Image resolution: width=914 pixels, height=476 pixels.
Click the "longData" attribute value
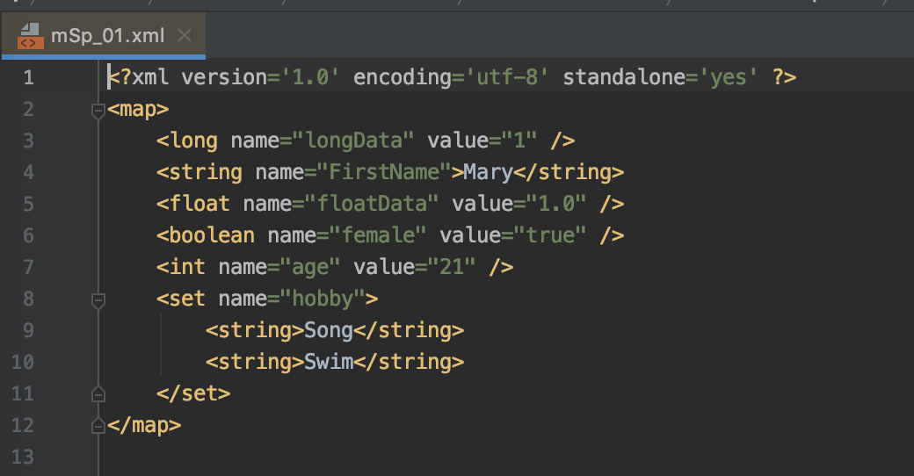353,141
